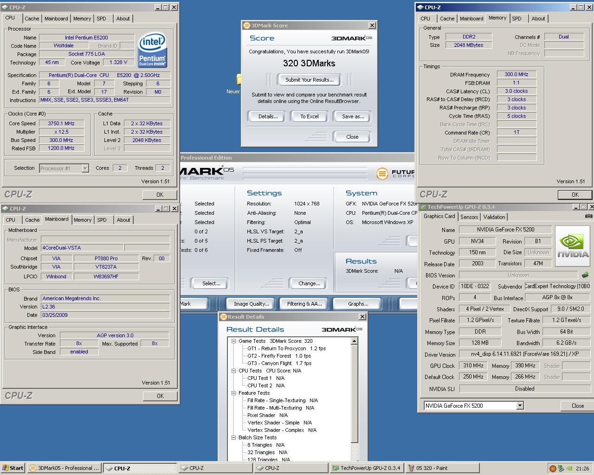
Task: Open Mainboard tab in CPU-Z Timings window
Action: [x=471, y=19]
